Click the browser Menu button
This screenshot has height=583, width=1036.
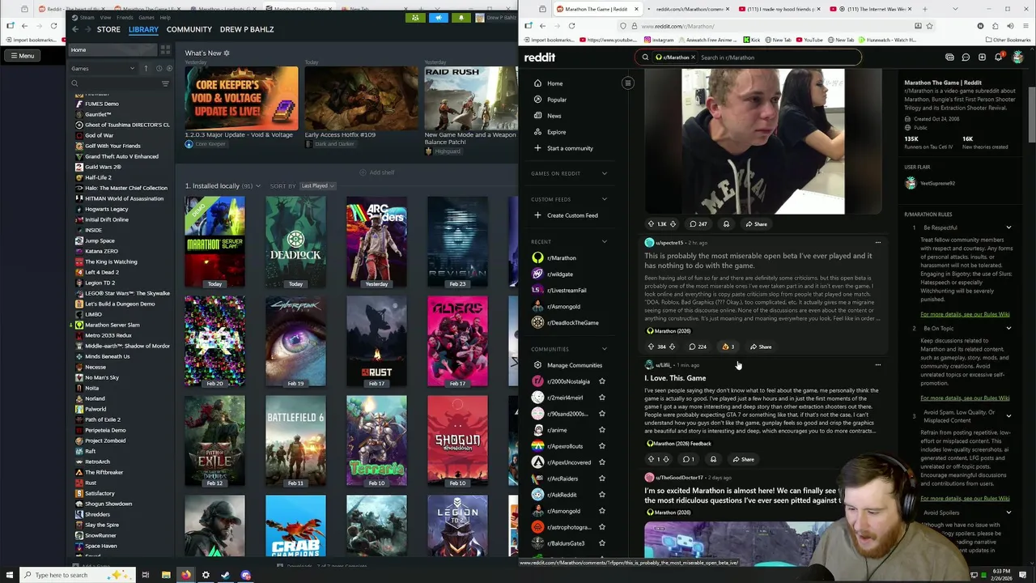pos(22,56)
